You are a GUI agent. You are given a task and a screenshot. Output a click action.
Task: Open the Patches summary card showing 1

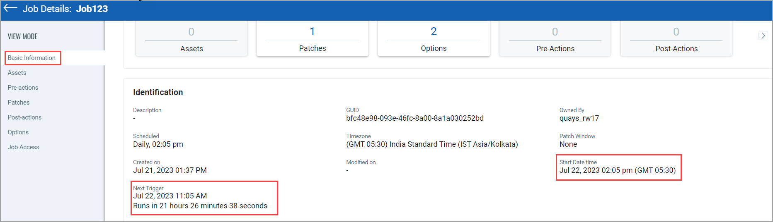[x=313, y=38]
